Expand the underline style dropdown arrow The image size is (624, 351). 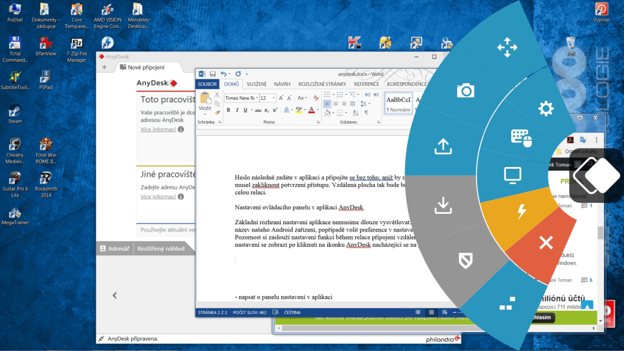pos(252,110)
